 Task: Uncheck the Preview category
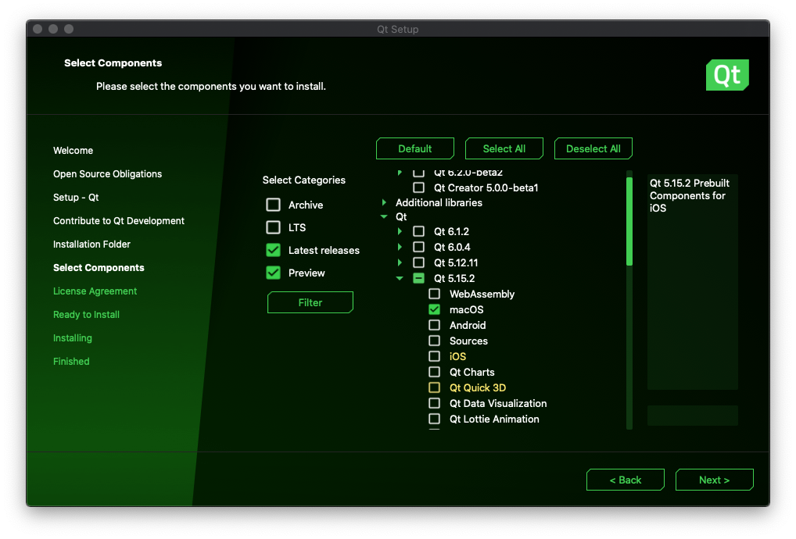[x=273, y=273]
